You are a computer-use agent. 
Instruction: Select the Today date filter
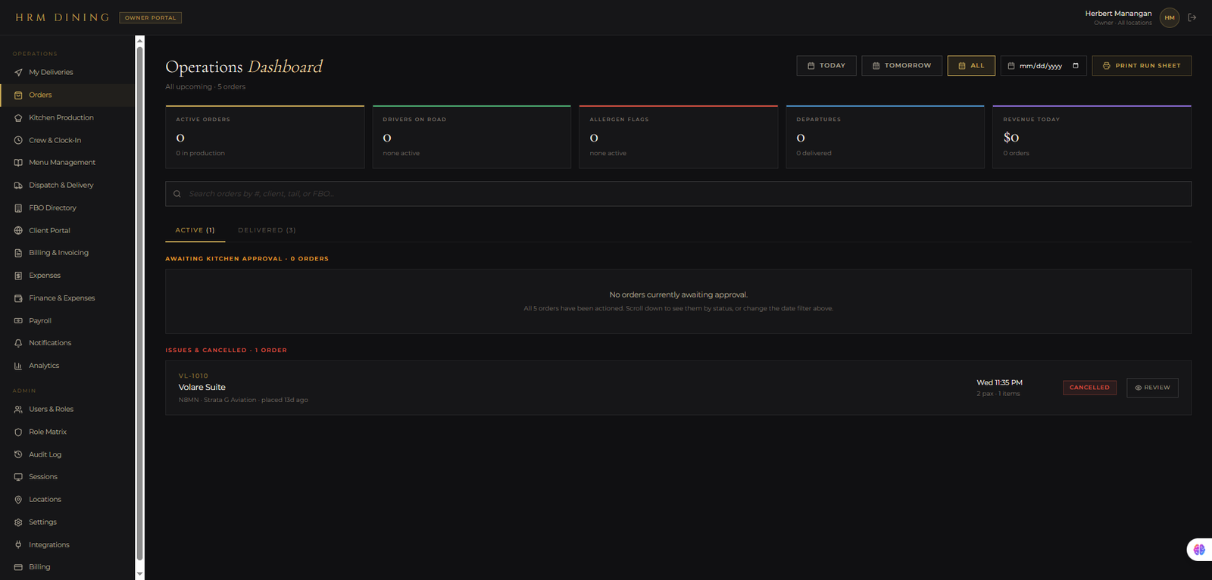click(826, 66)
